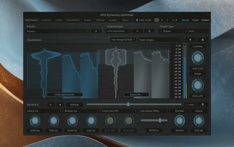Stop playback with the square button
Screen dimensions: 234x147
tap(60, 104)
